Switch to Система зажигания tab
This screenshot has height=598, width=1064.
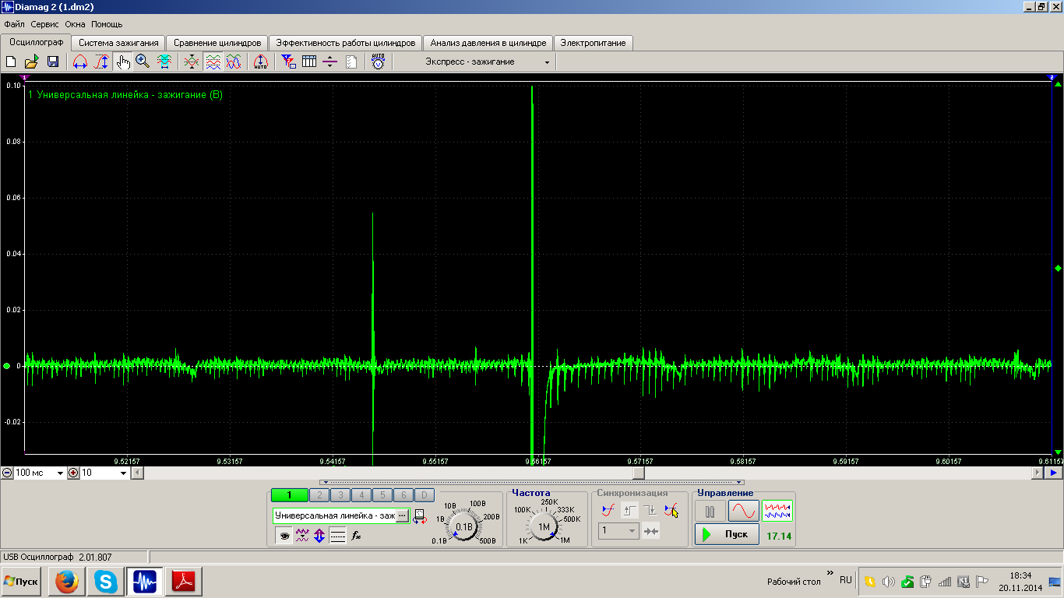click(x=119, y=43)
